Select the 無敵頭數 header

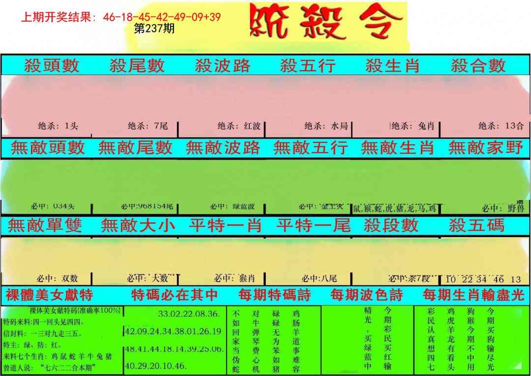[x=48, y=148]
